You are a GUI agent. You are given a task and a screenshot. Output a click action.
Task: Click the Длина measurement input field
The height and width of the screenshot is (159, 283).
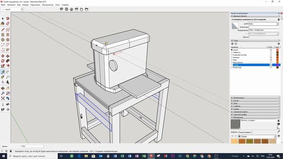[31, 146]
